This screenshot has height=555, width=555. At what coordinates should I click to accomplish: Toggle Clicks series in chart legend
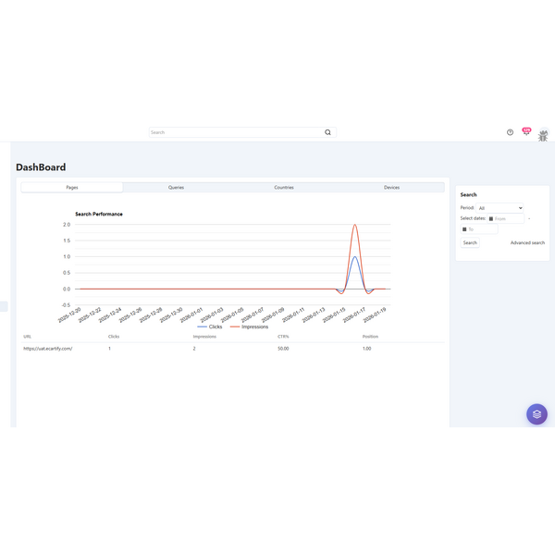click(210, 327)
